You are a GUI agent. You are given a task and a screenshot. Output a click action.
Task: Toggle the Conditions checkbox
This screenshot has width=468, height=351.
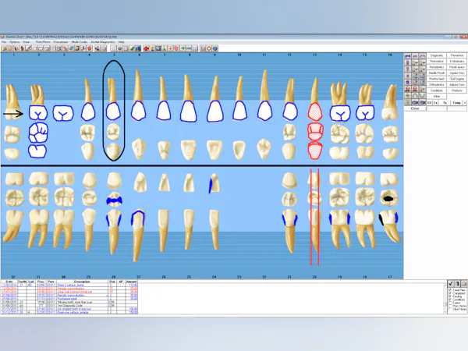[x=450, y=300]
